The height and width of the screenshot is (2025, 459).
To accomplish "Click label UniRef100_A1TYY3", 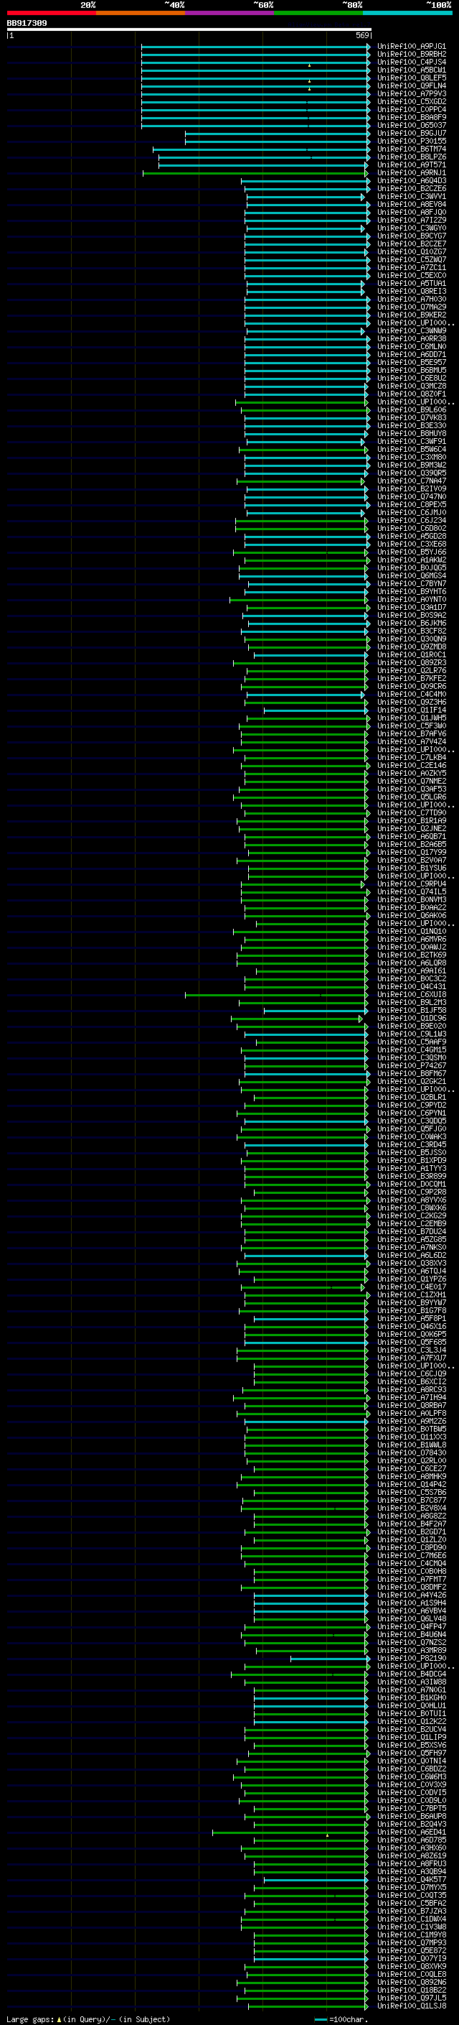I will pos(411,1168).
